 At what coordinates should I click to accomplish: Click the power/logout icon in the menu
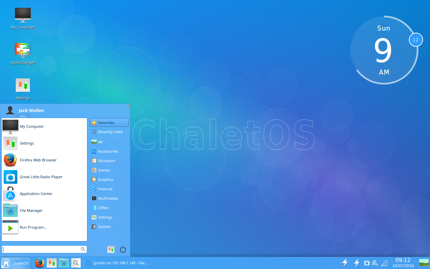click(123, 249)
